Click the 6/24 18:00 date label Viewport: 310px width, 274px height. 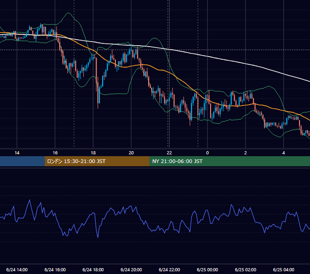click(93, 269)
